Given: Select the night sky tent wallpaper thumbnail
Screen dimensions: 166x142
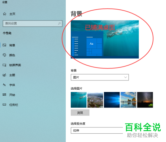Looking at the screenshot, I should click(145, 100).
